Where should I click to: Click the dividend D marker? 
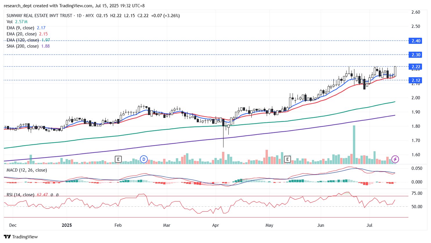point(144,159)
